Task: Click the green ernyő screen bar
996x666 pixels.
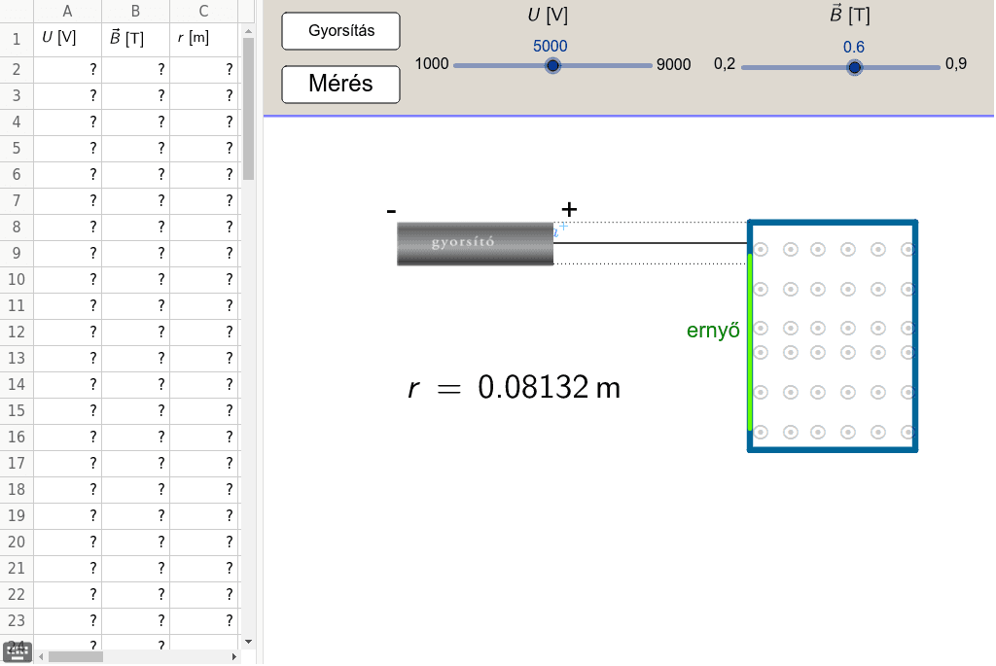Action: pos(750,342)
